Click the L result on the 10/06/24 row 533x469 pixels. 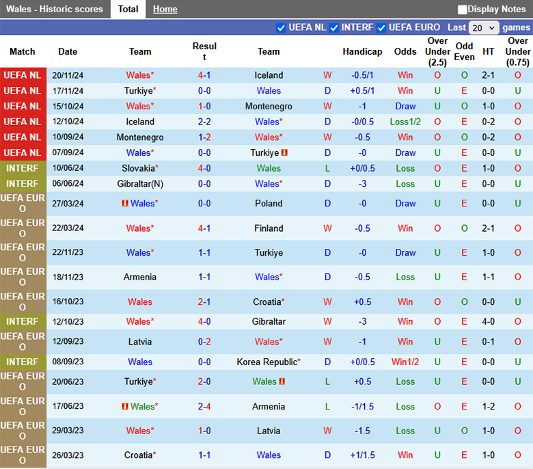[327, 168]
